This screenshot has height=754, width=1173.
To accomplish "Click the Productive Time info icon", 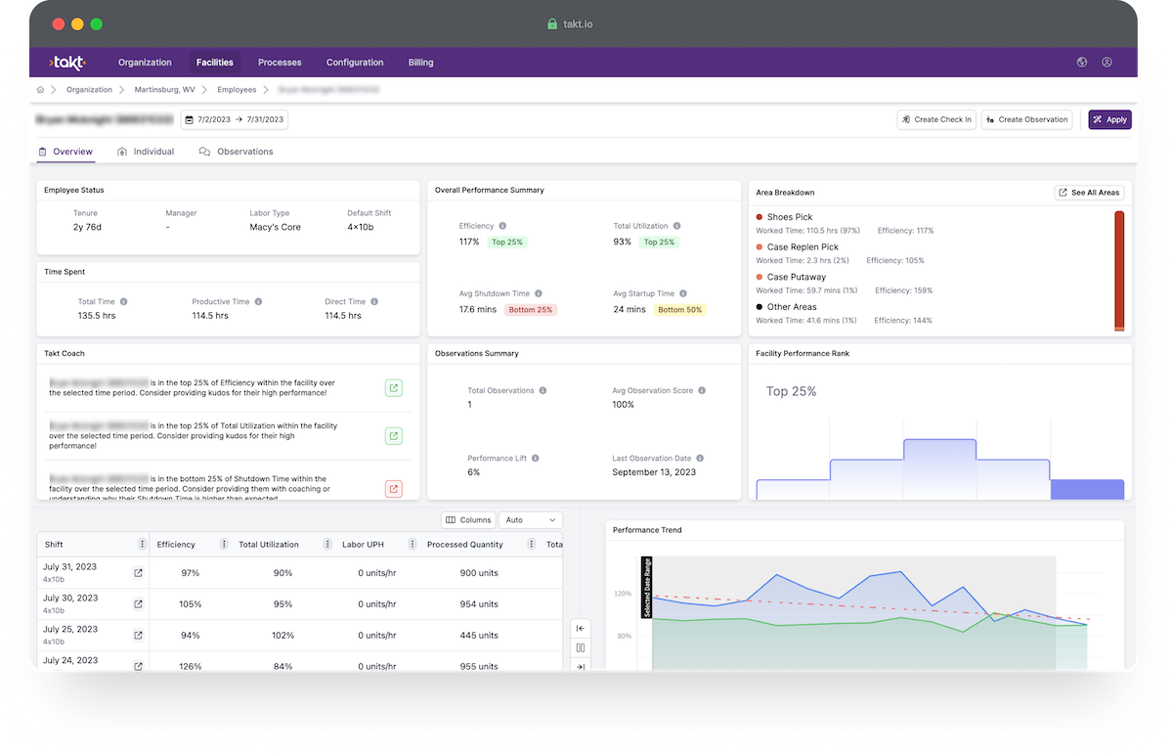I will click(x=259, y=302).
